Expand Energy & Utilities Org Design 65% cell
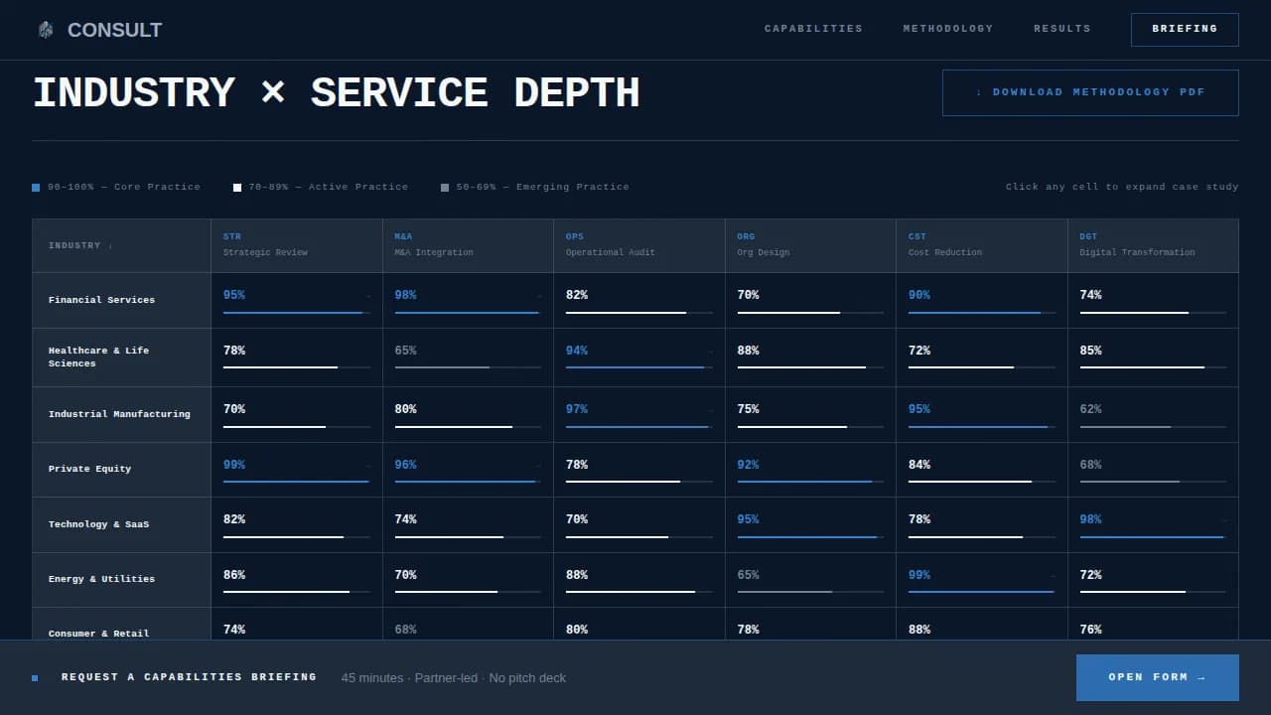Viewport: 1271px width, 715px height. pos(810,580)
